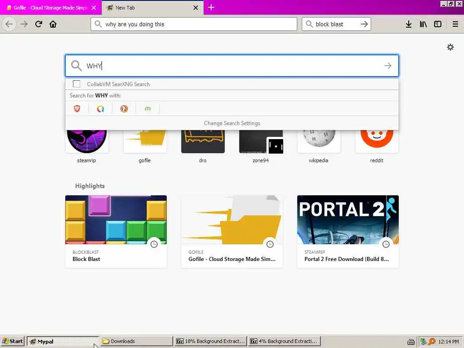Screen dimensions: 464x348
Task: Reload the current page
Action: pyautogui.click(x=39, y=24)
